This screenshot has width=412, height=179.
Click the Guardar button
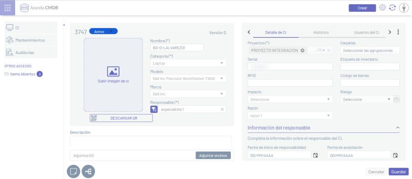click(398, 172)
